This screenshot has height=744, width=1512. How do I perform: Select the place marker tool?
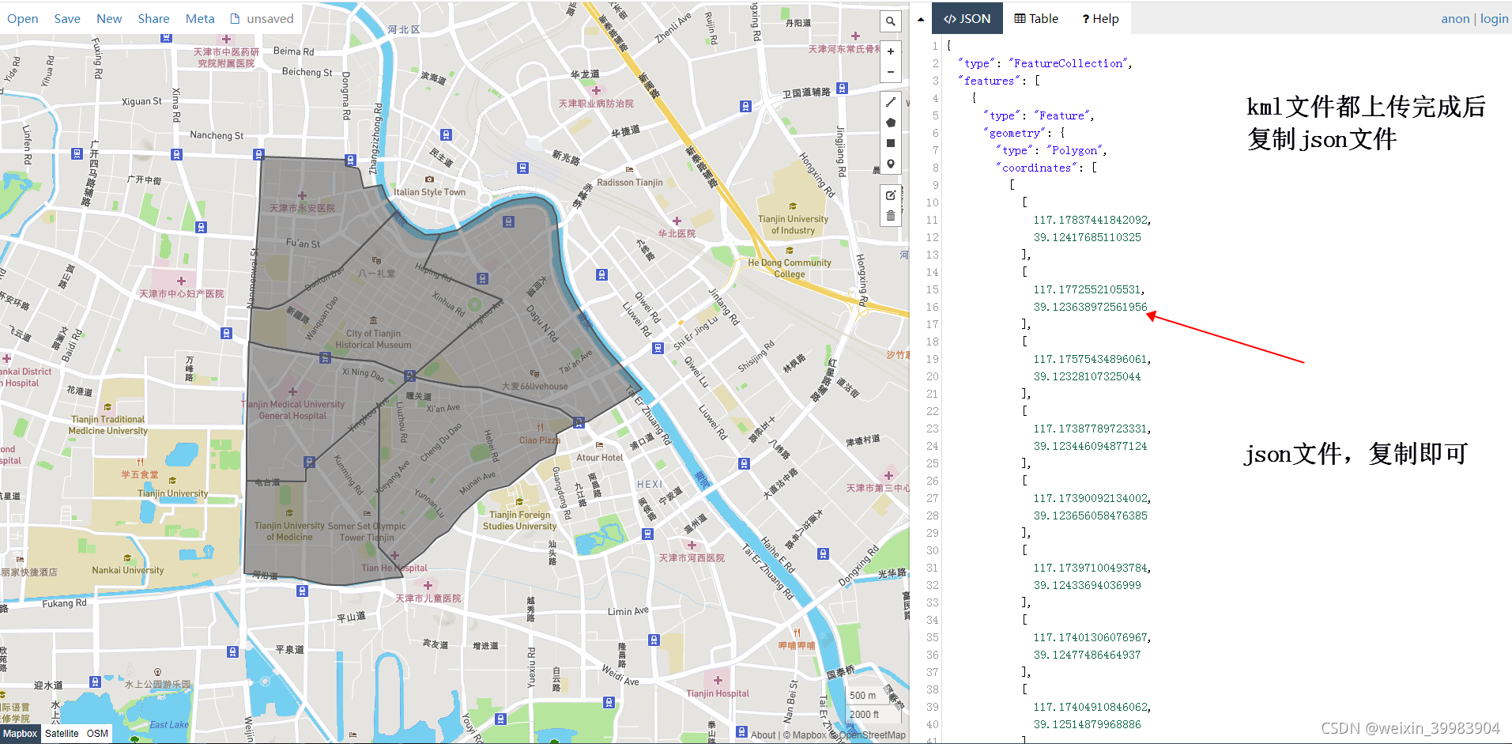890,164
